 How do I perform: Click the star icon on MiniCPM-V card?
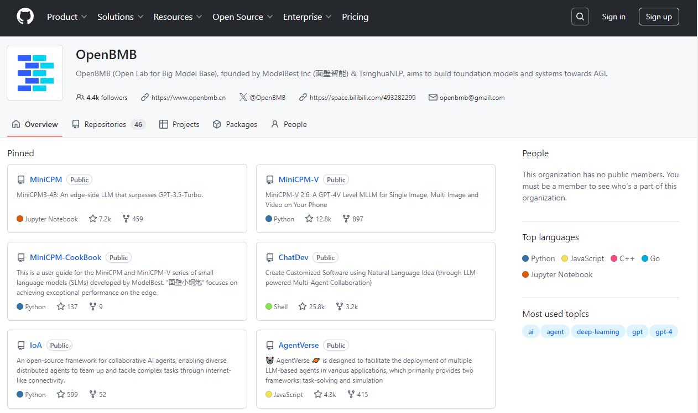(x=309, y=219)
